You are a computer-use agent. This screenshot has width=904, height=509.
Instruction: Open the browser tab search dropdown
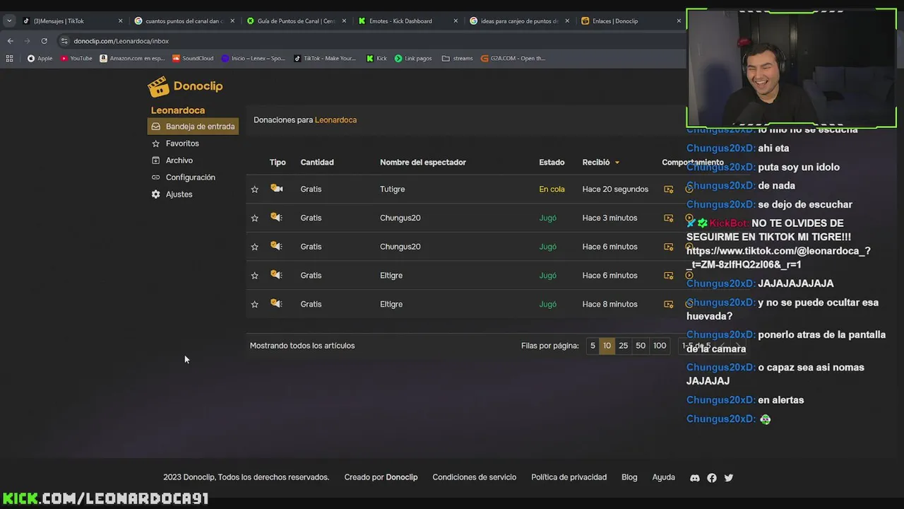[8, 21]
